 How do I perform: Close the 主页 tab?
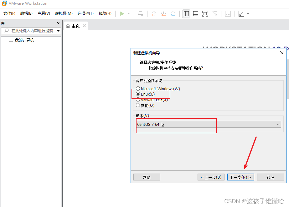coord(84,26)
